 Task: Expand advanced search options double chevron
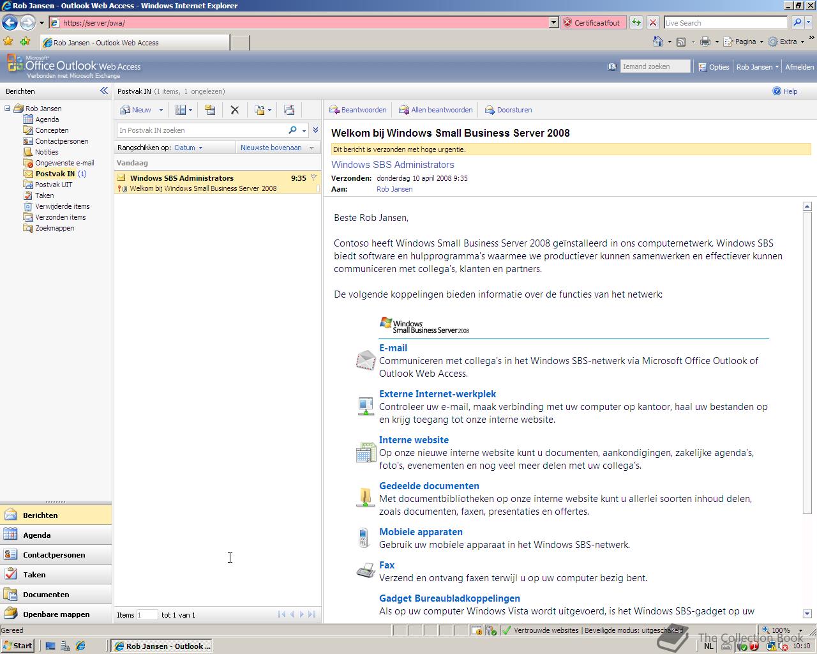(x=315, y=130)
